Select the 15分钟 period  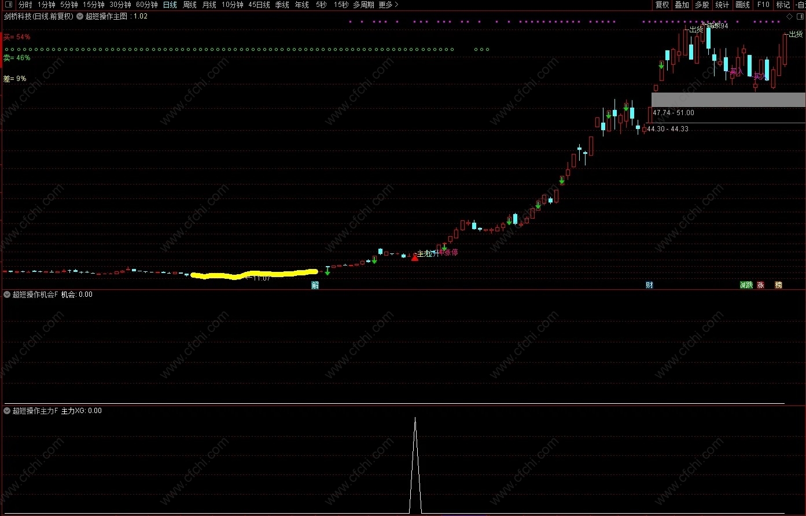point(93,5)
